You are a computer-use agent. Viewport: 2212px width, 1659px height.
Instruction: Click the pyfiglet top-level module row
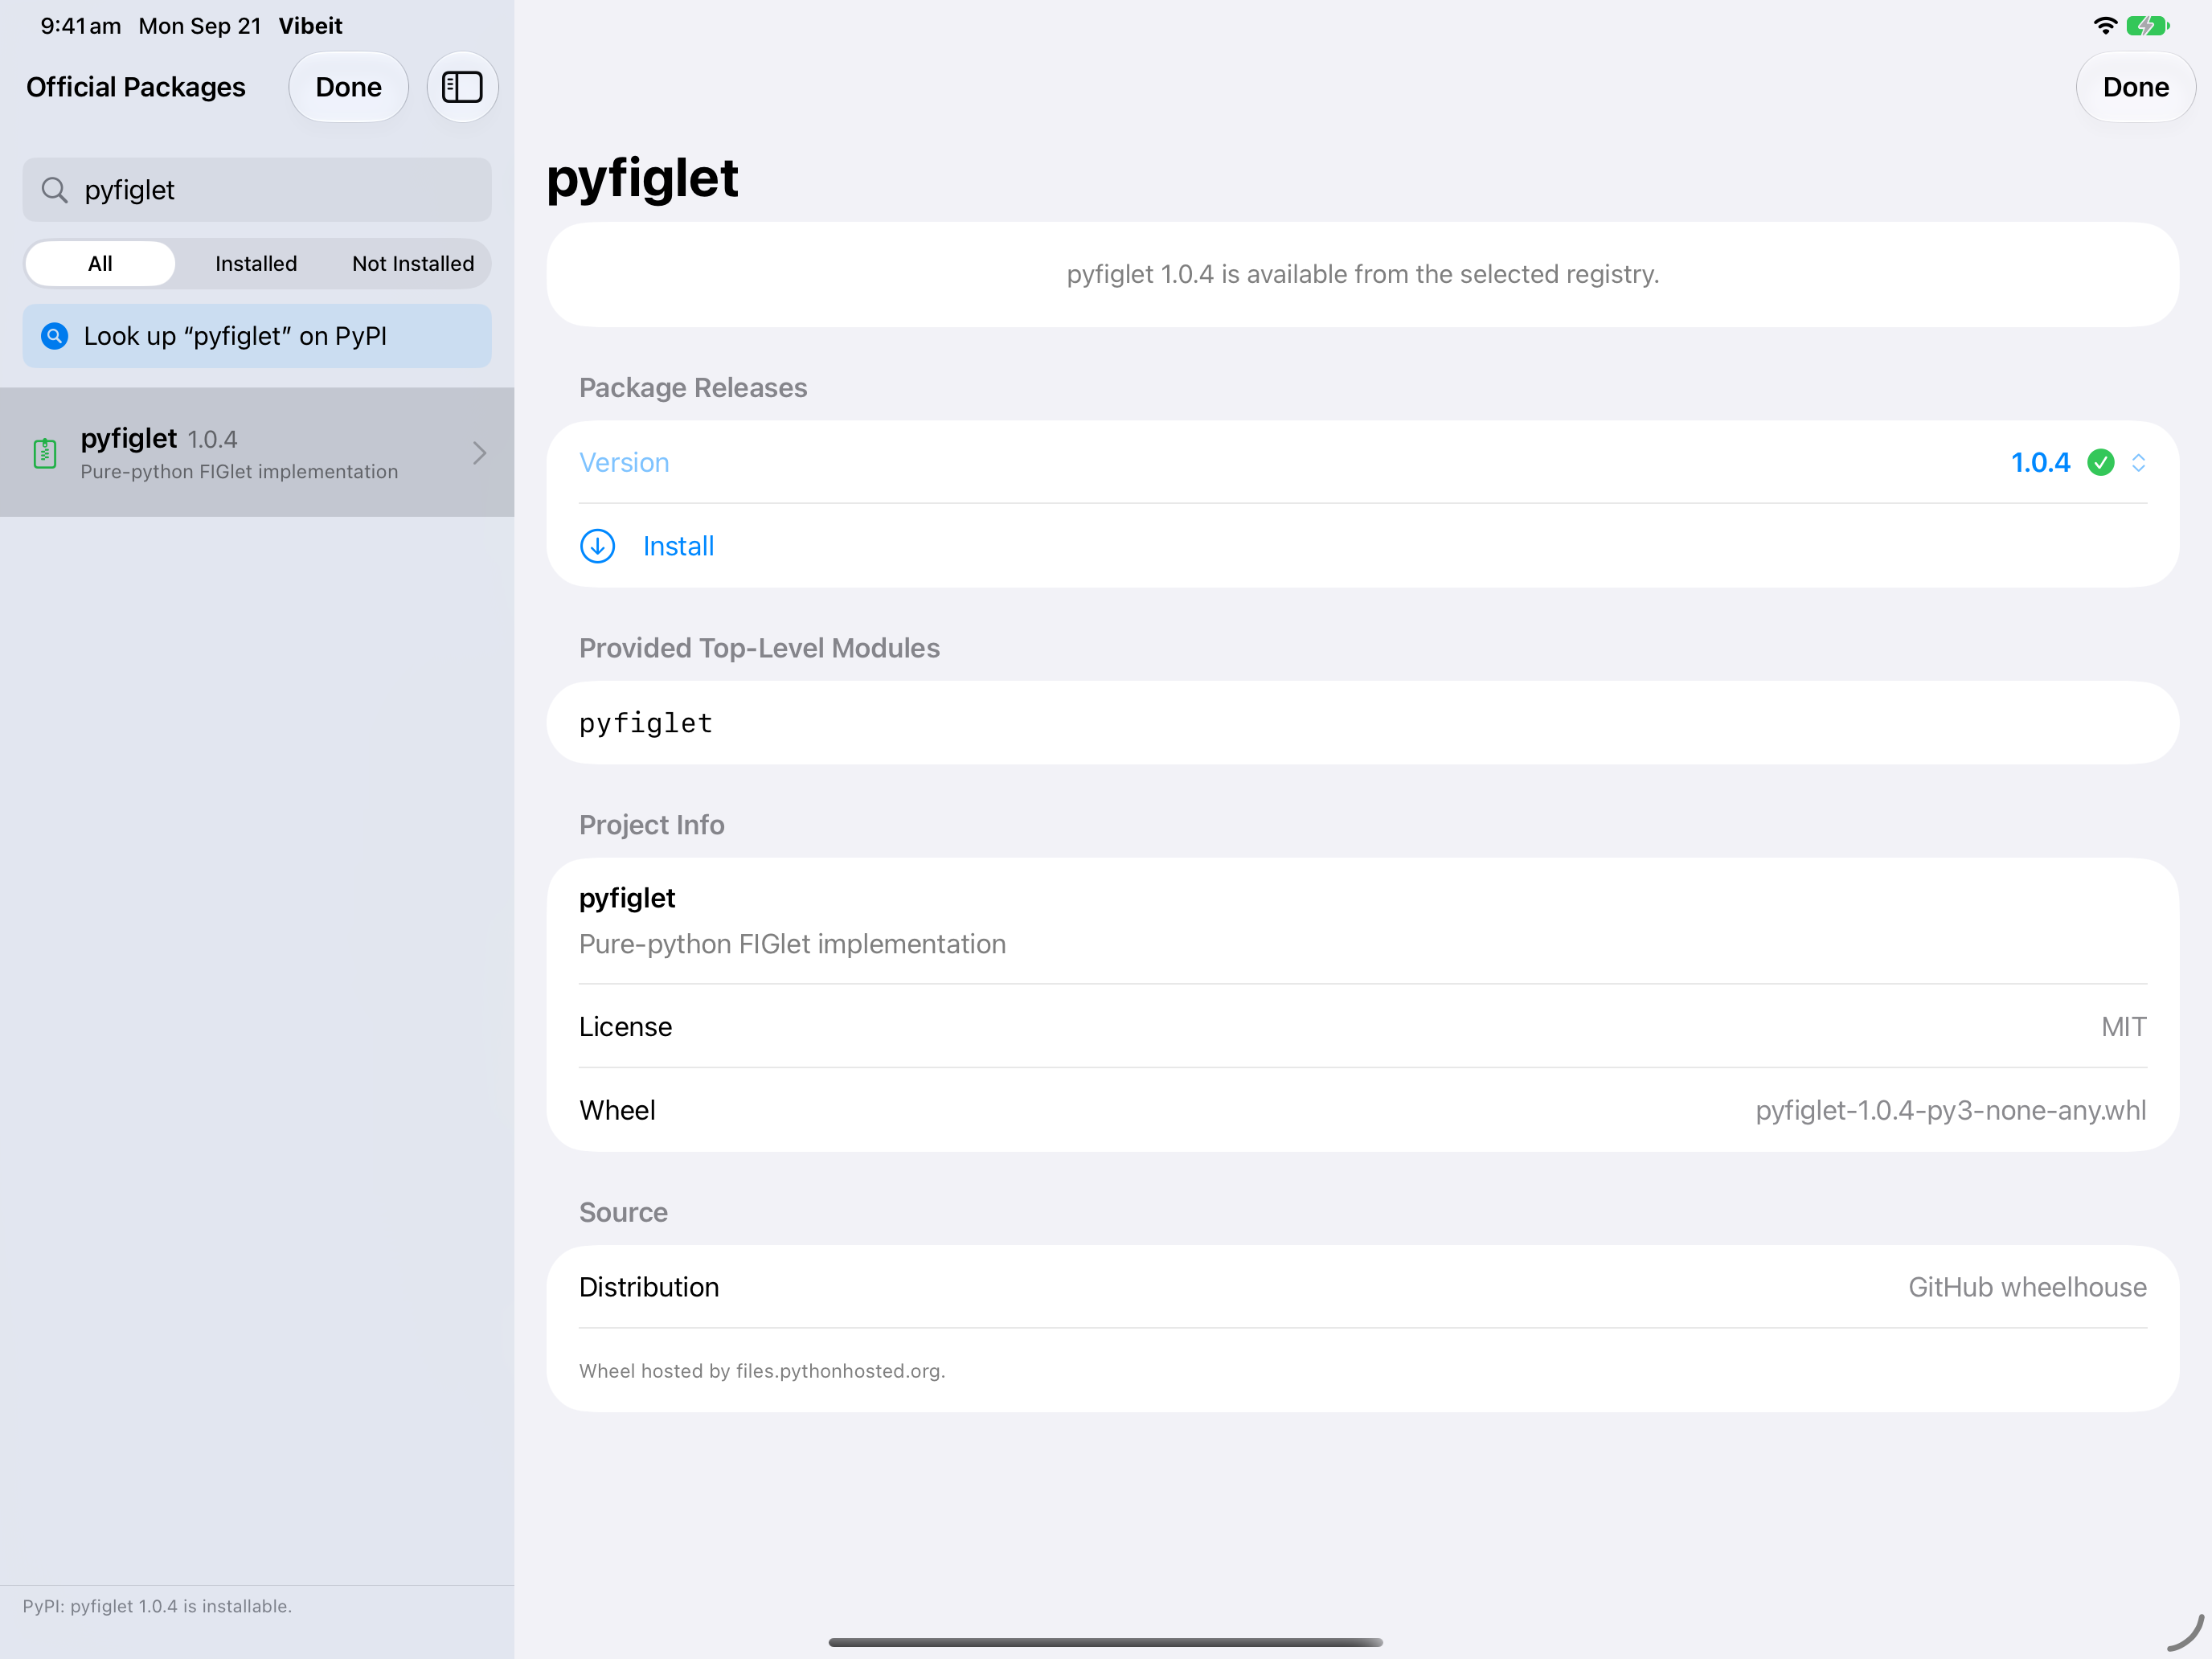(x=1362, y=723)
